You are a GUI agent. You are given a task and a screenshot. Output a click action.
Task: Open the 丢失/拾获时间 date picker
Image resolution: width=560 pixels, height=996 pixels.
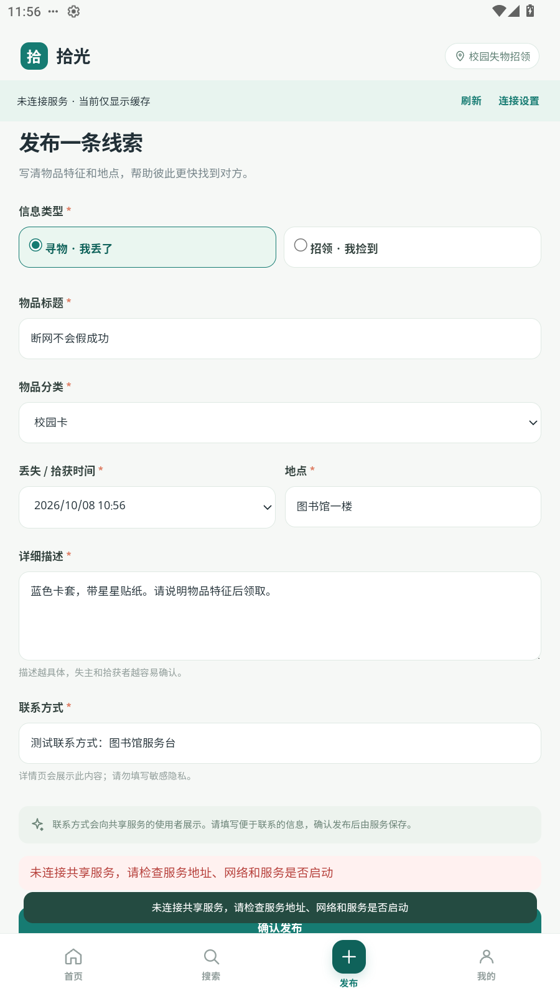[x=147, y=507]
